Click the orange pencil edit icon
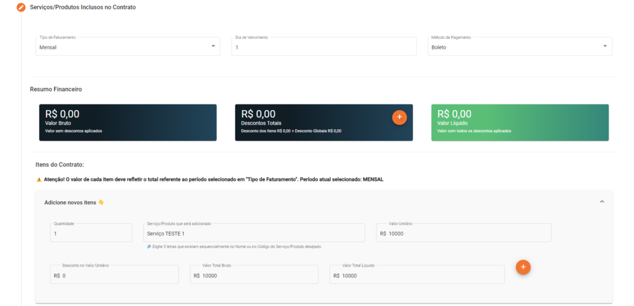The width and height of the screenshot is (634, 306). (x=21, y=7)
